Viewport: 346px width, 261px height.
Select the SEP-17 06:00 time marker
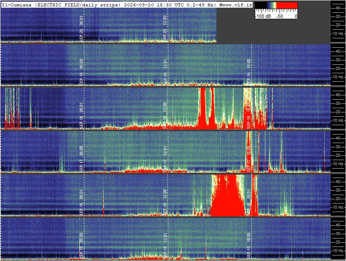[81, 158]
